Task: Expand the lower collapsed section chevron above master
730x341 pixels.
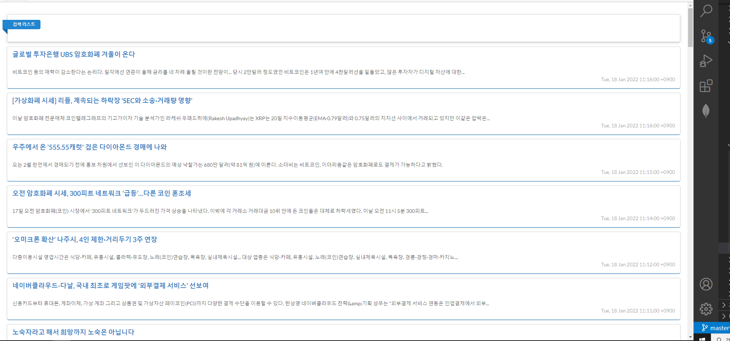Action: pos(723,316)
